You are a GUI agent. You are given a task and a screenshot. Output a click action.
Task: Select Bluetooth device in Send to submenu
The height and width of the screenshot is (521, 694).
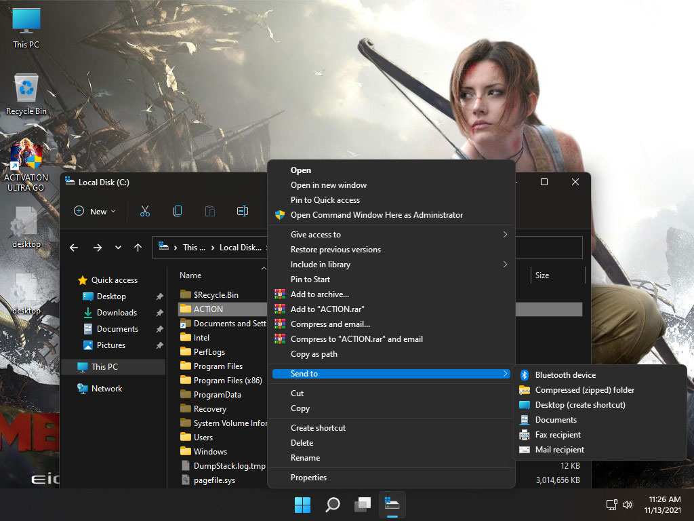(x=599, y=374)
